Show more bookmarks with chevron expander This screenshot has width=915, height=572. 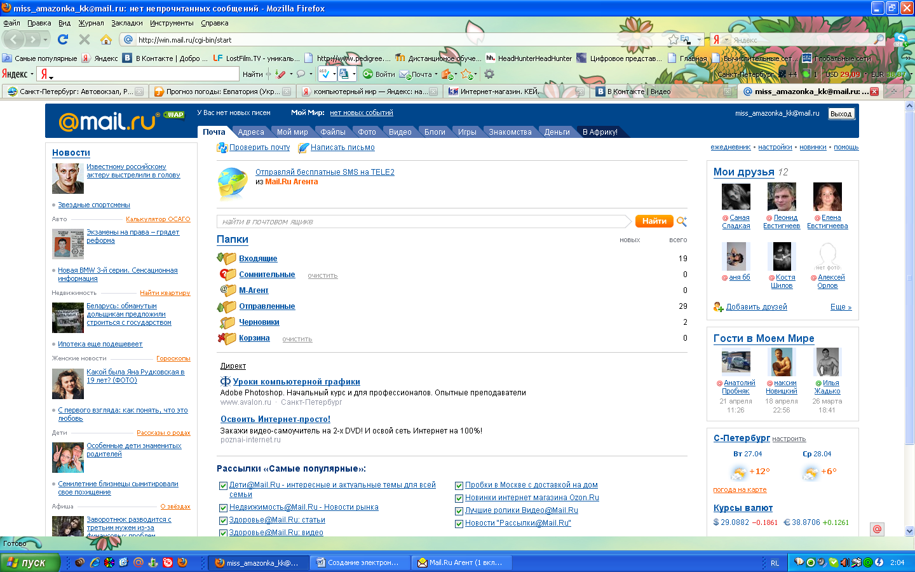pos(909,58)
